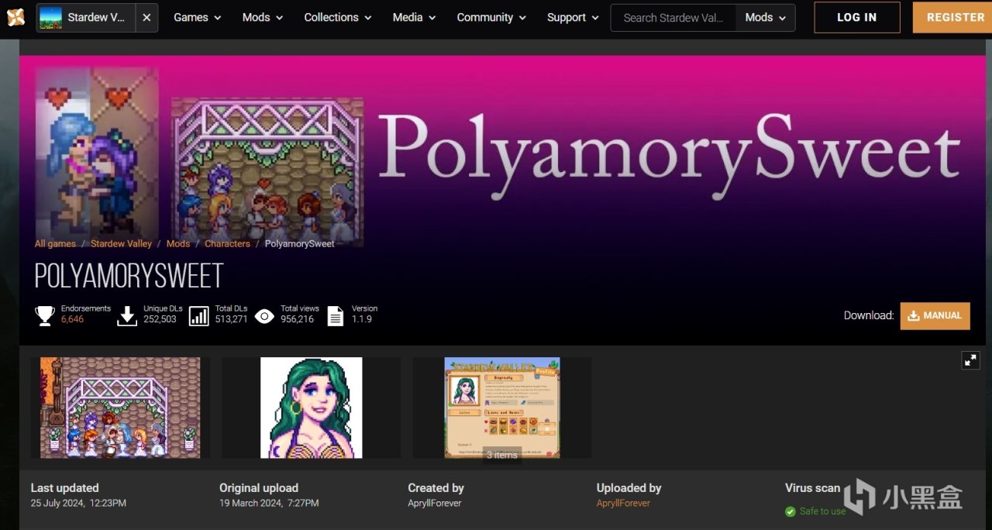Click the Created by ApryllForever text
The width and height of the screenshot is (992, 530).
(435, 503)
